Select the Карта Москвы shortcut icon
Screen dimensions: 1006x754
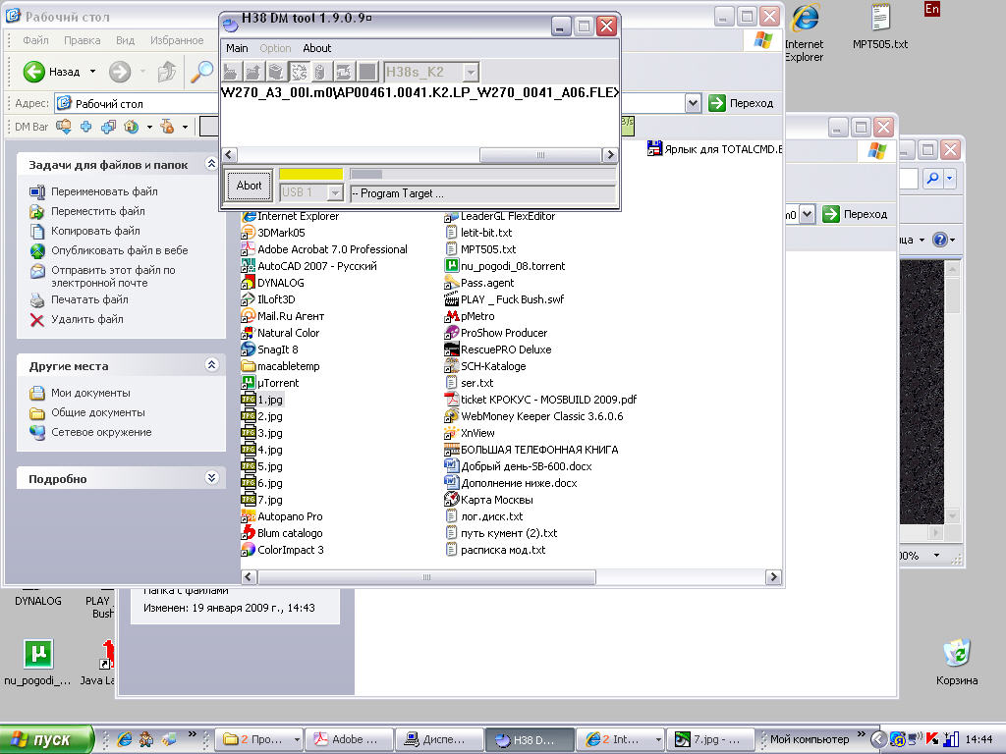(452, 500)
